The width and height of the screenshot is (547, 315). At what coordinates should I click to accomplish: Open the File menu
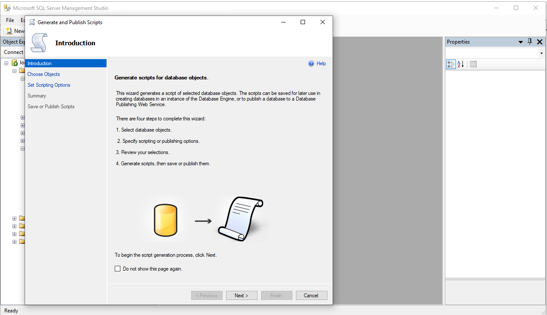point(10,20)
